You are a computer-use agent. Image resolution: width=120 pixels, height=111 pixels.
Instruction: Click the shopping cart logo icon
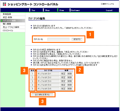click(x=4, y=4)
